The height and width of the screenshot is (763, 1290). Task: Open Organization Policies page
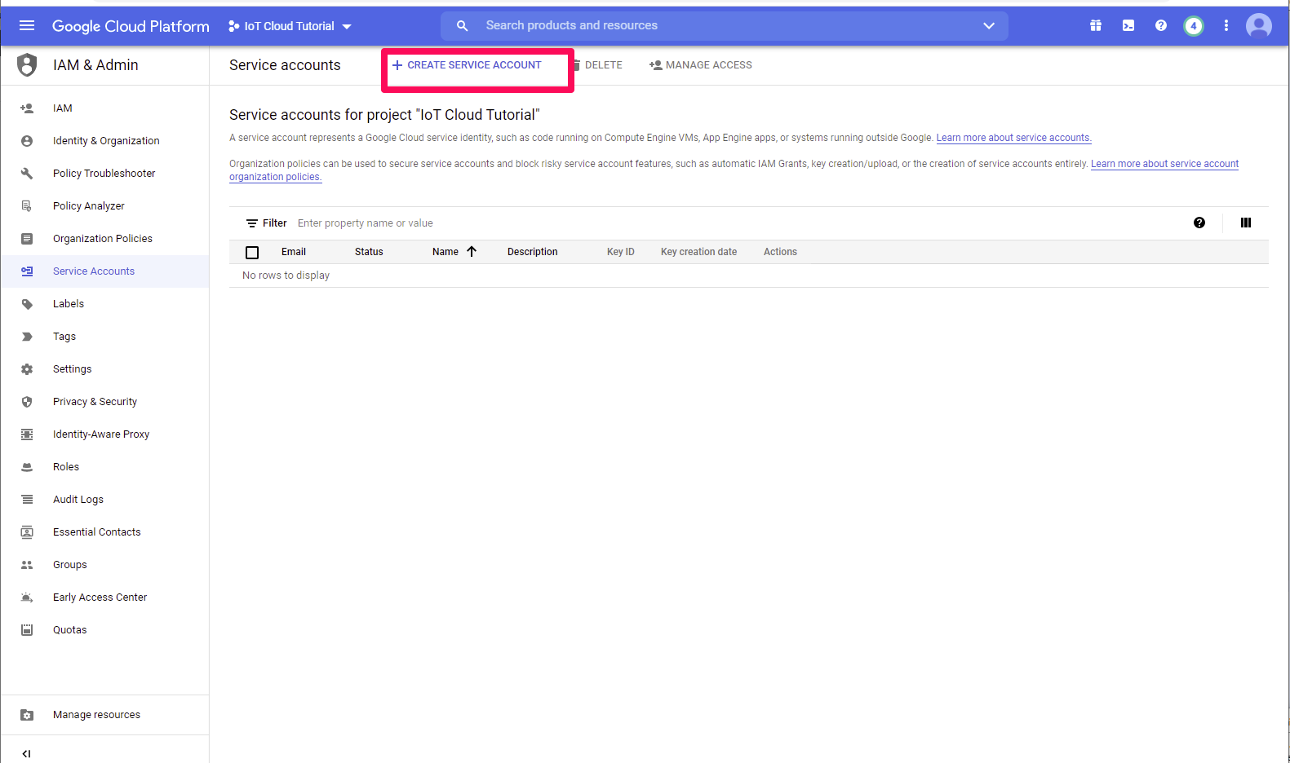pyautogui.click(x=103, y=239)
